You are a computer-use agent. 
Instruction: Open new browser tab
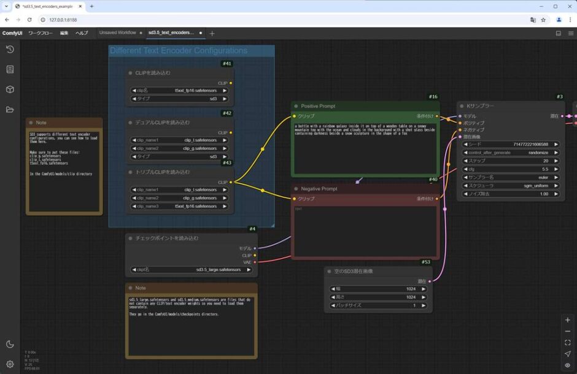click(91, 6)
